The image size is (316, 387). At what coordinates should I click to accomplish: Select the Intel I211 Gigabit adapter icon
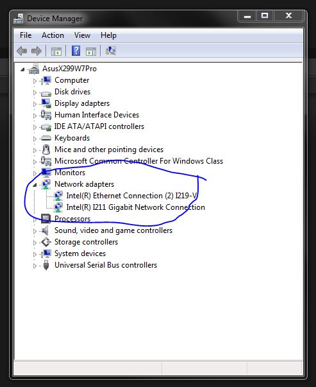pyautogui.click(x=58, y=207)
